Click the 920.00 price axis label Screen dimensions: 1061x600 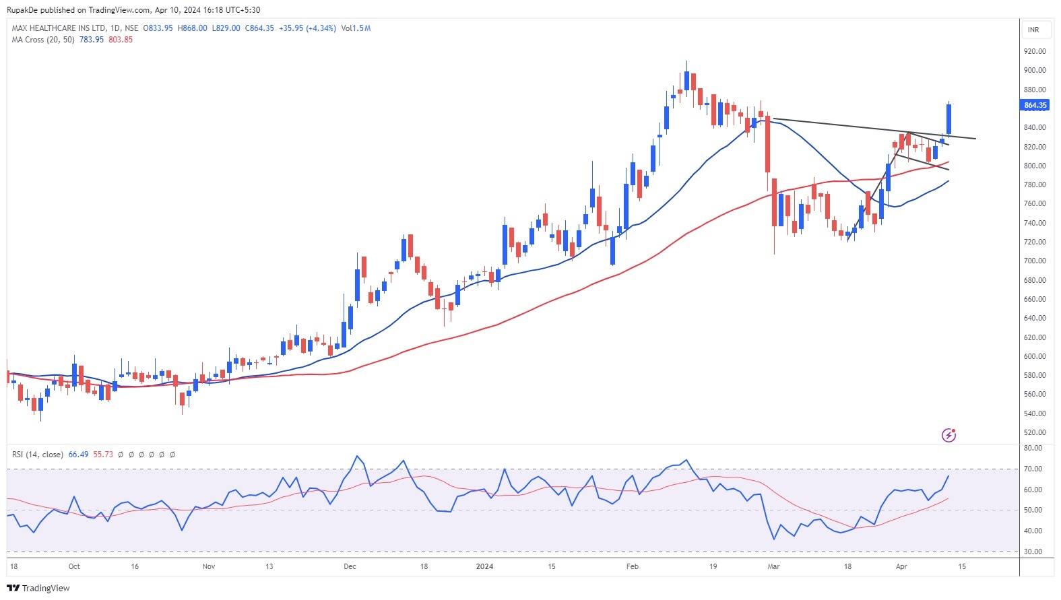pyautogui.click(x=1035, y=51)
